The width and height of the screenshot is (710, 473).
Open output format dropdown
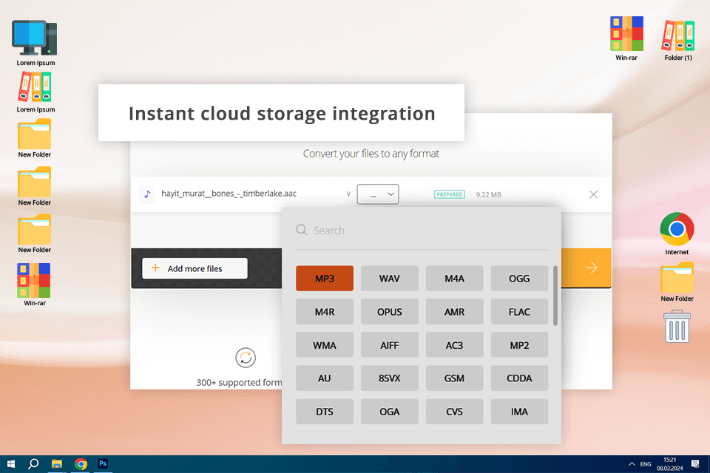[x=378, y=194]
